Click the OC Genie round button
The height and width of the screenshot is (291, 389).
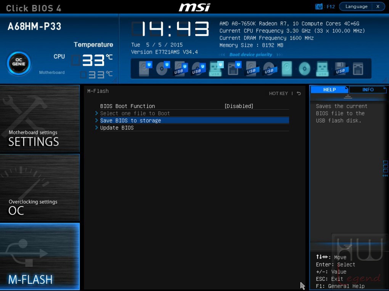pyautogui.click(x=19, y=64)
